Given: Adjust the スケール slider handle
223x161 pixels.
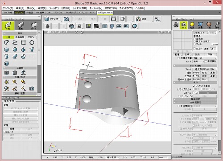Looking at the screenshot, I should click(x=208, y=93).
